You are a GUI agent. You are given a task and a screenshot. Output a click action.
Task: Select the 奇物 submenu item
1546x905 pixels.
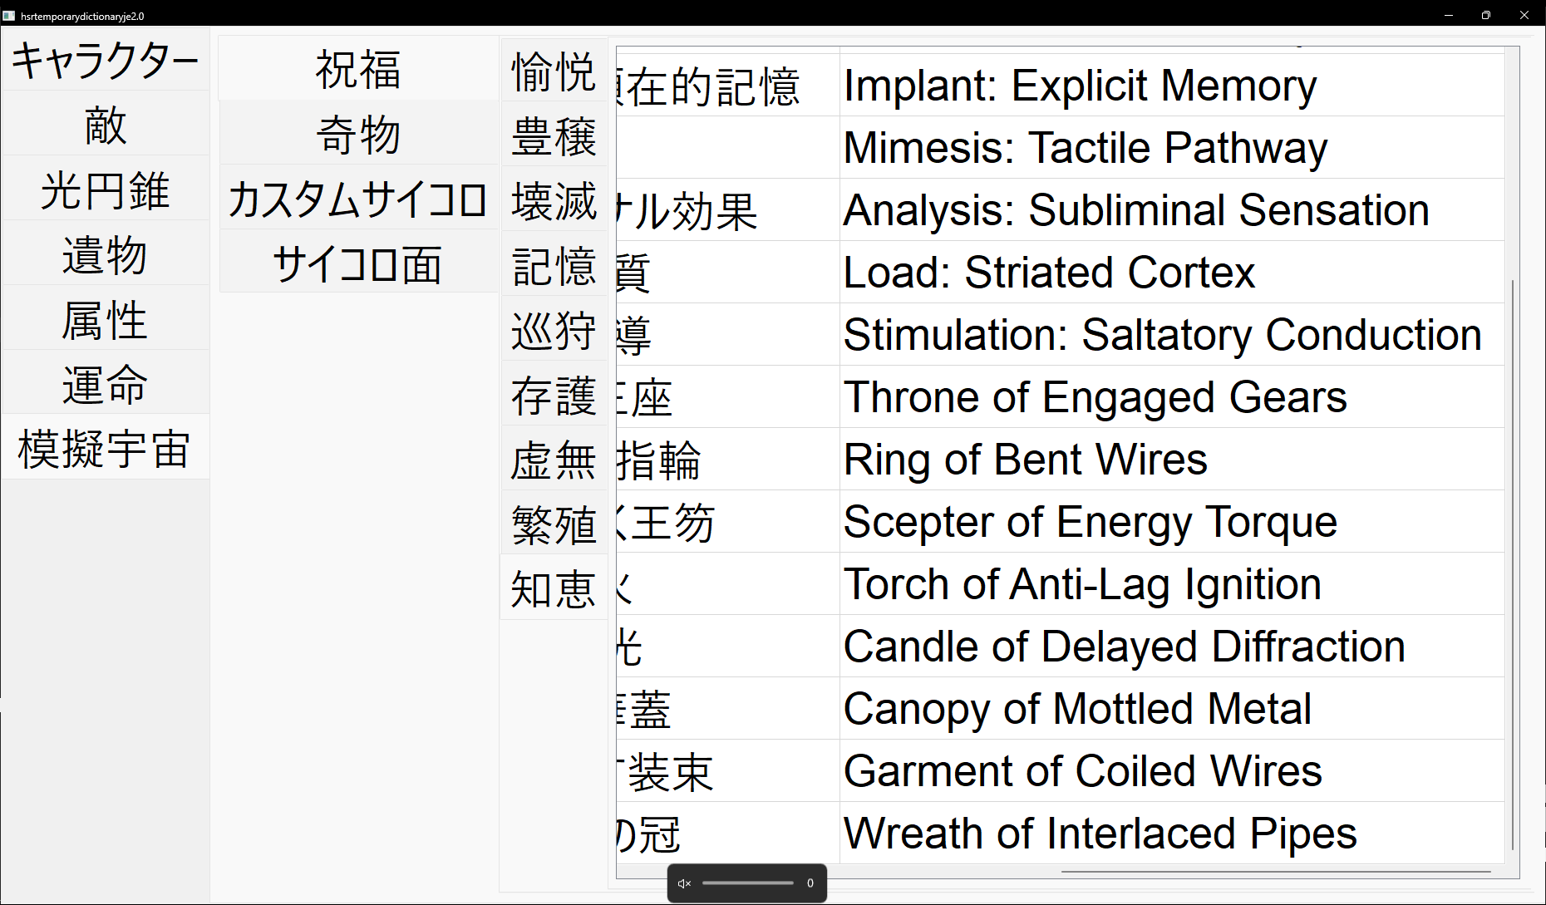point(358,135)
